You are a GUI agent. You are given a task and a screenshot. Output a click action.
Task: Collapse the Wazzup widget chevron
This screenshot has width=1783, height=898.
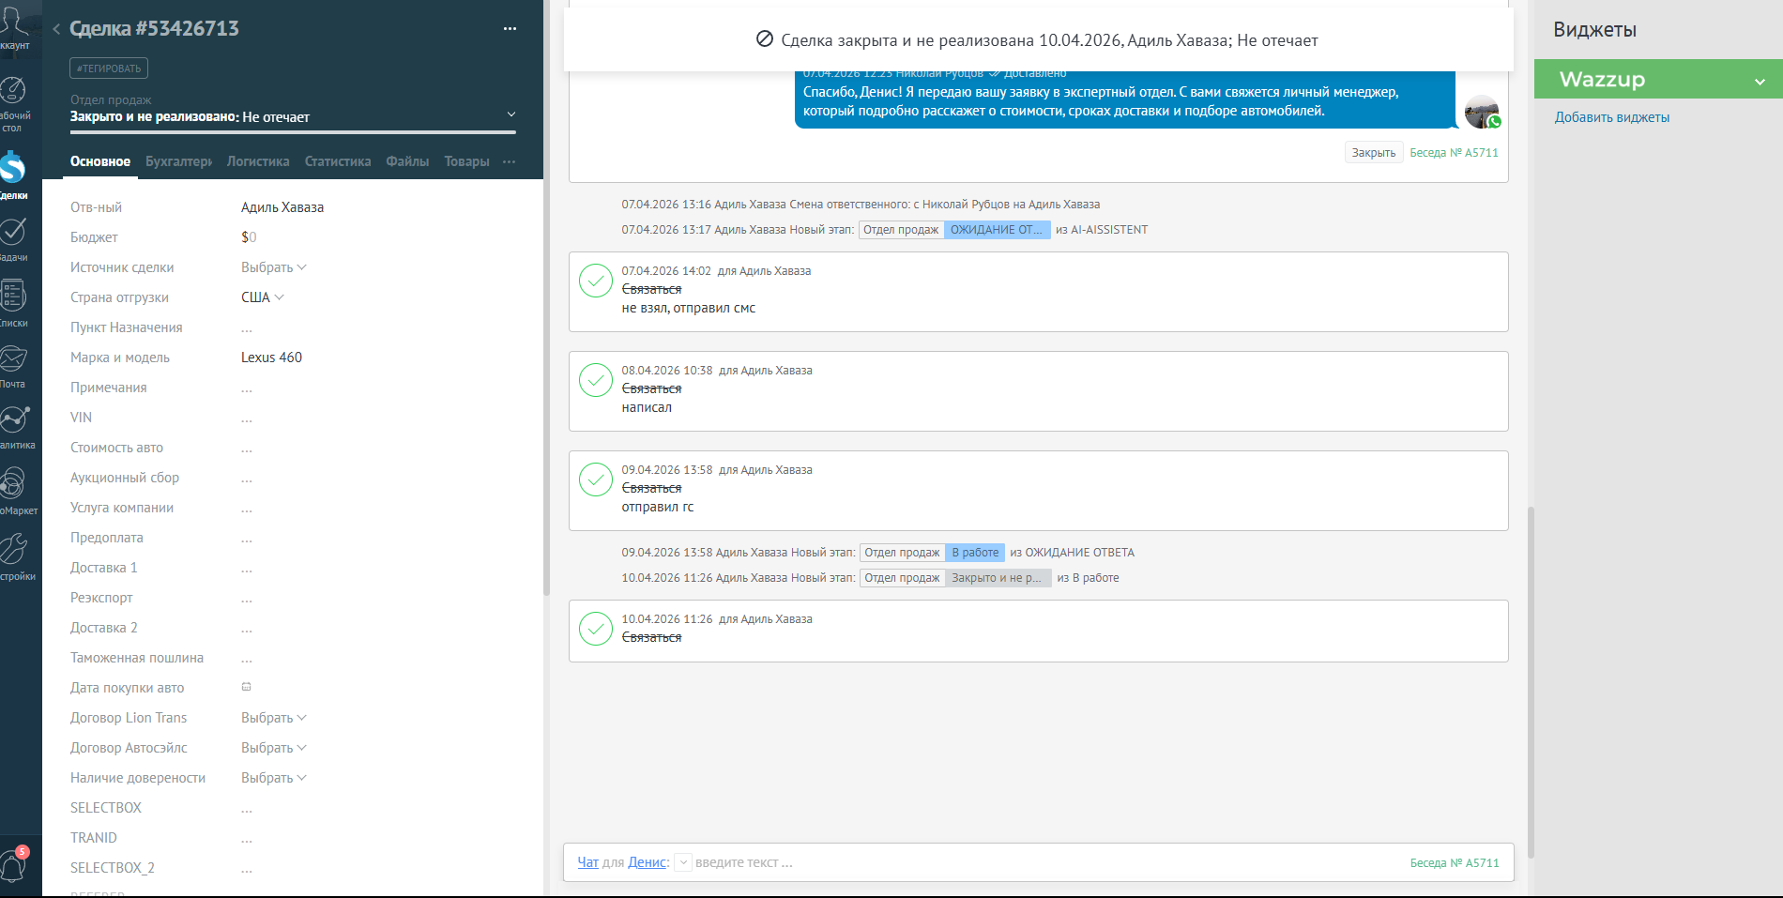1760,82
